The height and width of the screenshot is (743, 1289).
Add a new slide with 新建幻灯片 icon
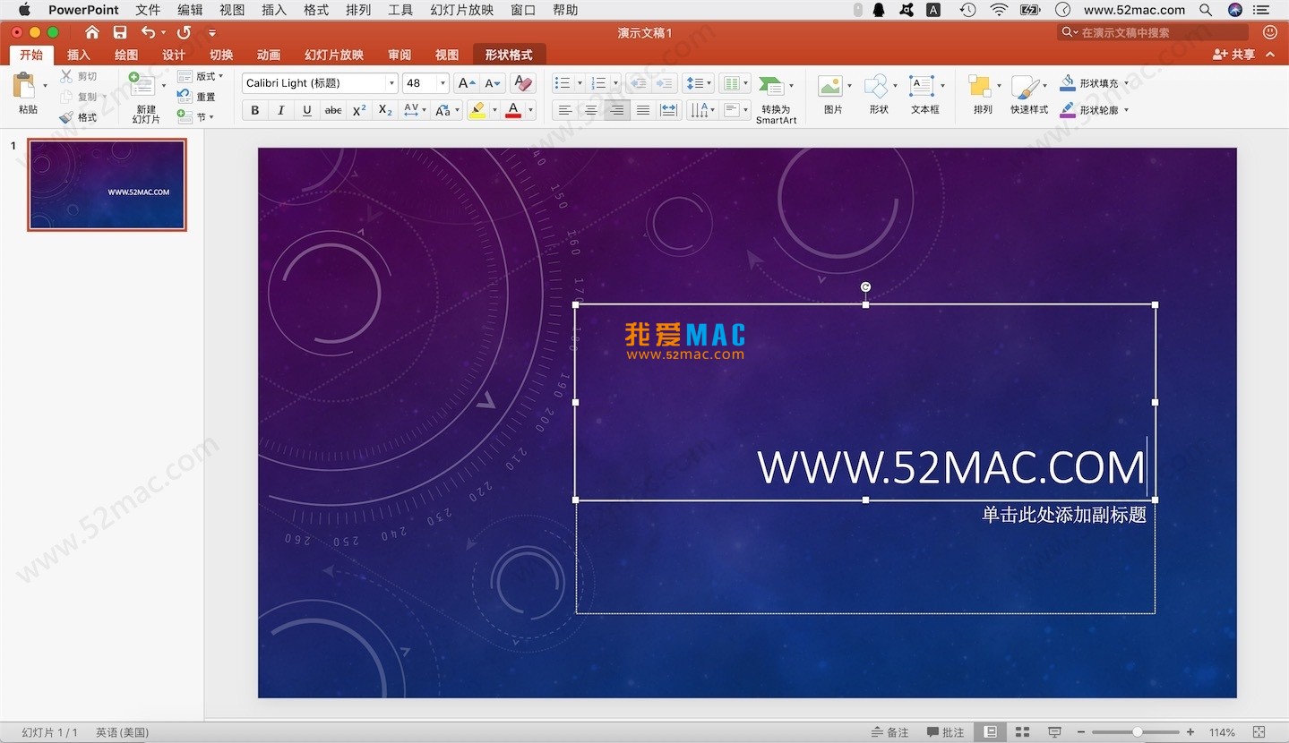coord(142,85)
